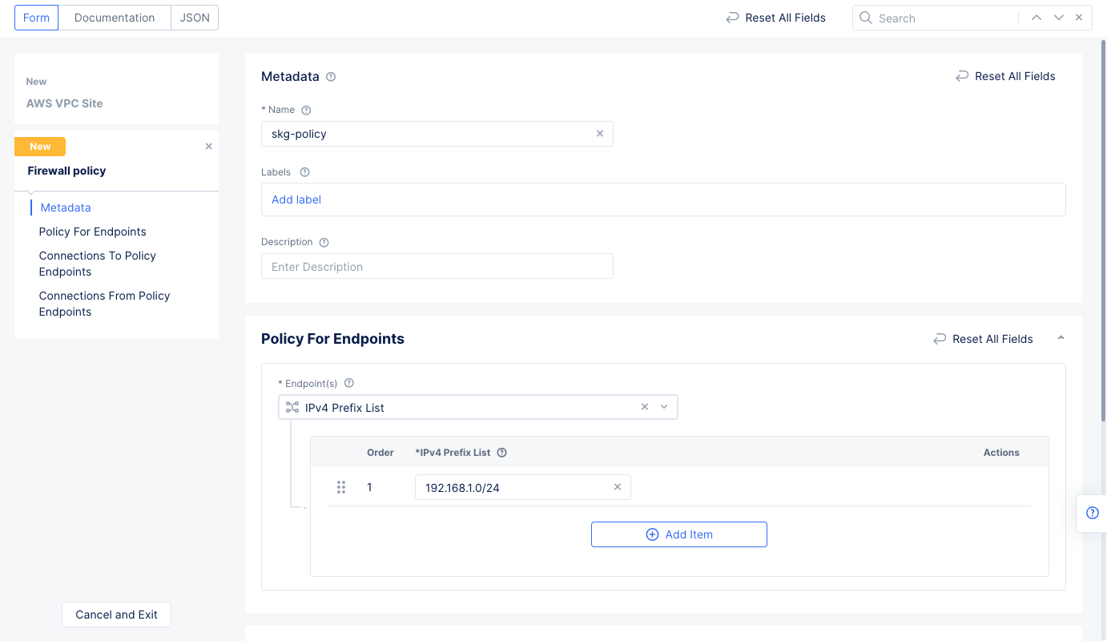
Task: Collapse the Policy For Endpoints section
Action: [1061, 338]
